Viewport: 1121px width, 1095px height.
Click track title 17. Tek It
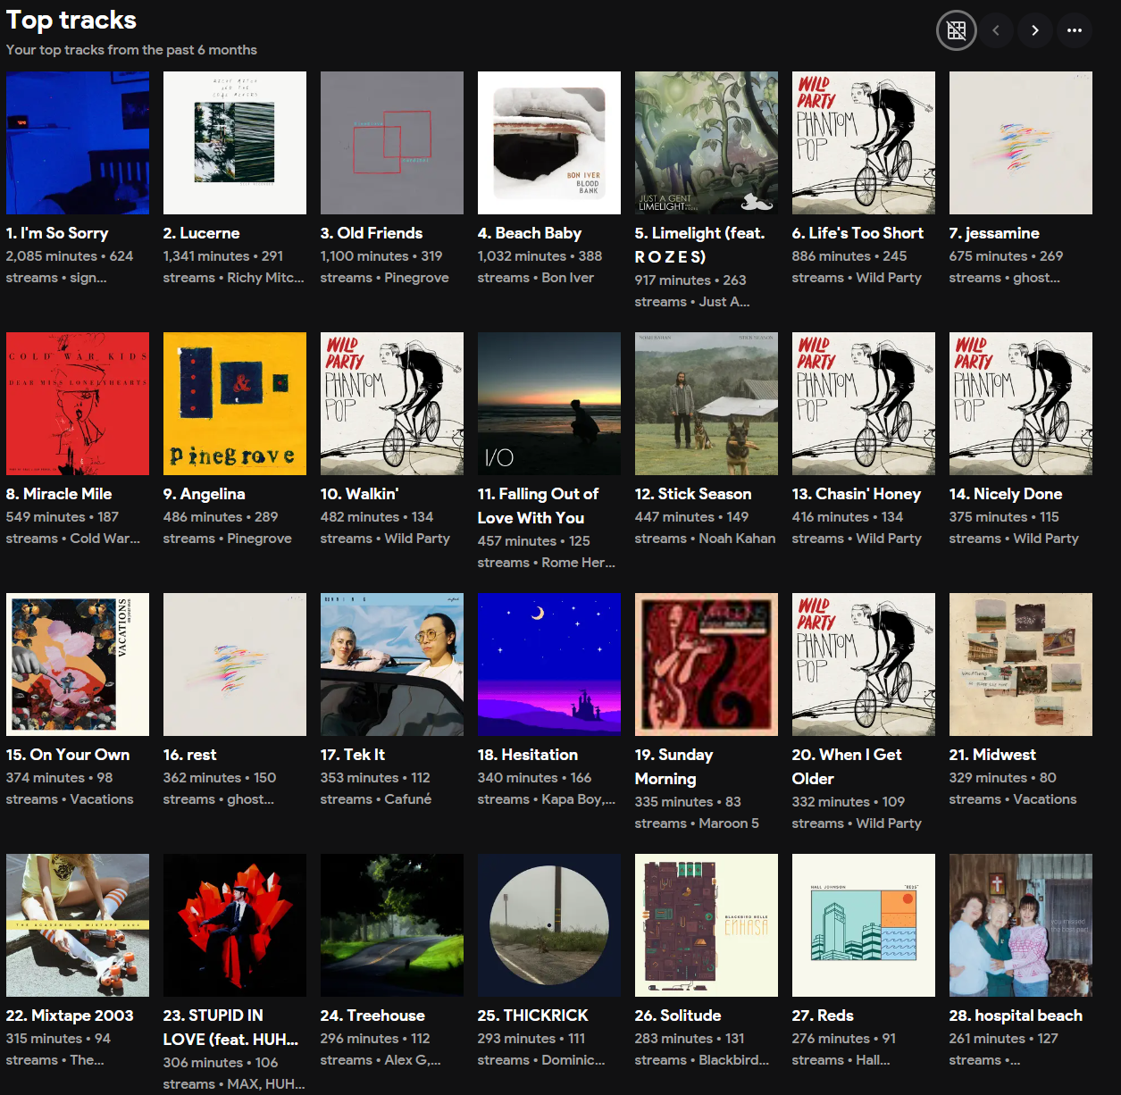tap(353, 755)
